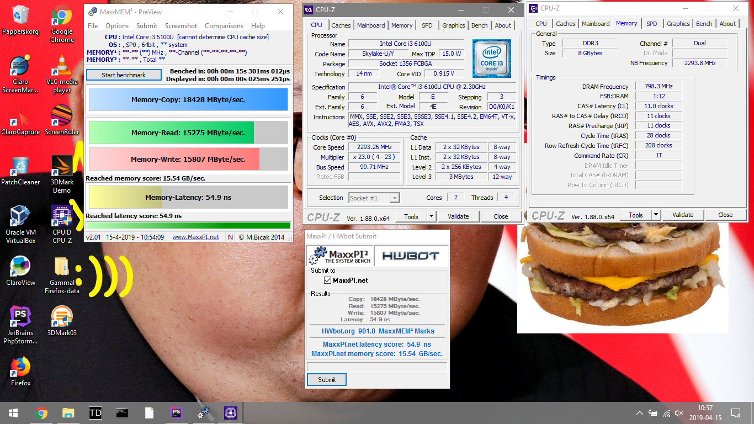This screenshot has width=754, height=424.
Task: Open the Tools dropdown arrow in CPU-Z Memory window
Action: click(656, 215)
